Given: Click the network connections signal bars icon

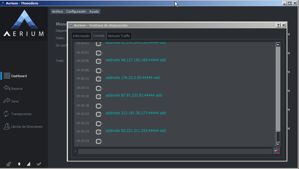Looking at the screenshot, I should [29, 164].
